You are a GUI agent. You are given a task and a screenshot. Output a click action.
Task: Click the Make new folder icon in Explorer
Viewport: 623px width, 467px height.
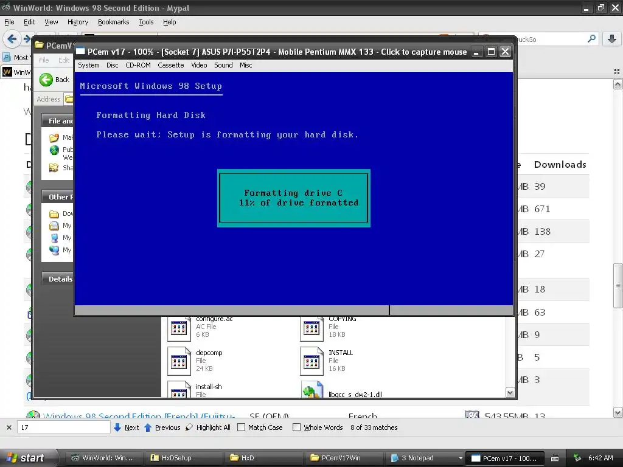(54, 138)
